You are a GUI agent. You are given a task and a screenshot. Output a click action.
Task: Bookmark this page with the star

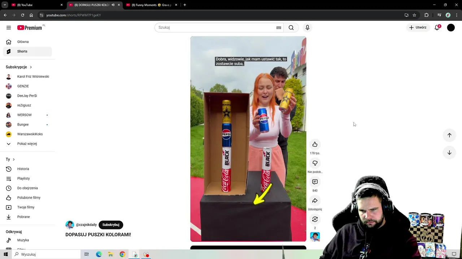pyautogui.click(x=414, y=15)
